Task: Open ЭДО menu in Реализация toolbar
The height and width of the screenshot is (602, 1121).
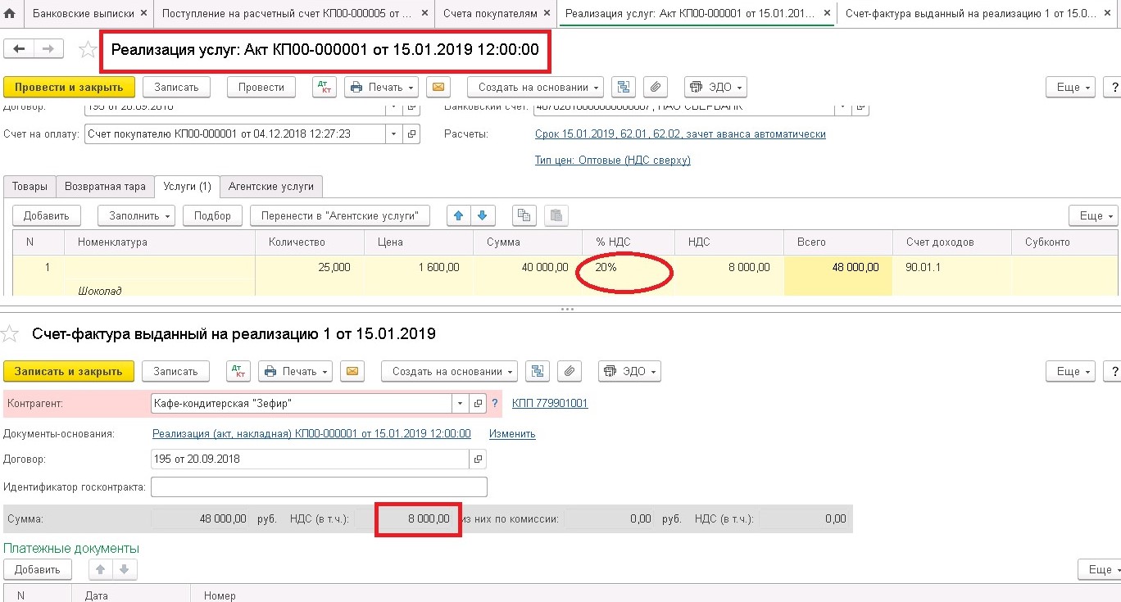Action: coord(715,88)
